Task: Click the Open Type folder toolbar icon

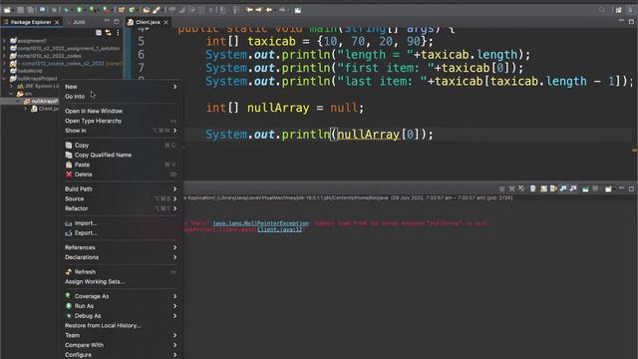Action: [147, 10]
